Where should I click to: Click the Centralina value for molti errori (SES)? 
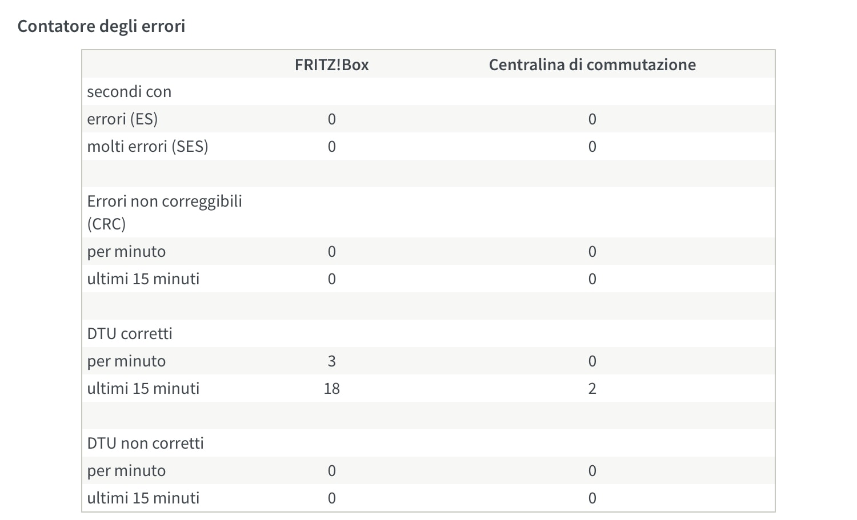[x=592, y=147]
